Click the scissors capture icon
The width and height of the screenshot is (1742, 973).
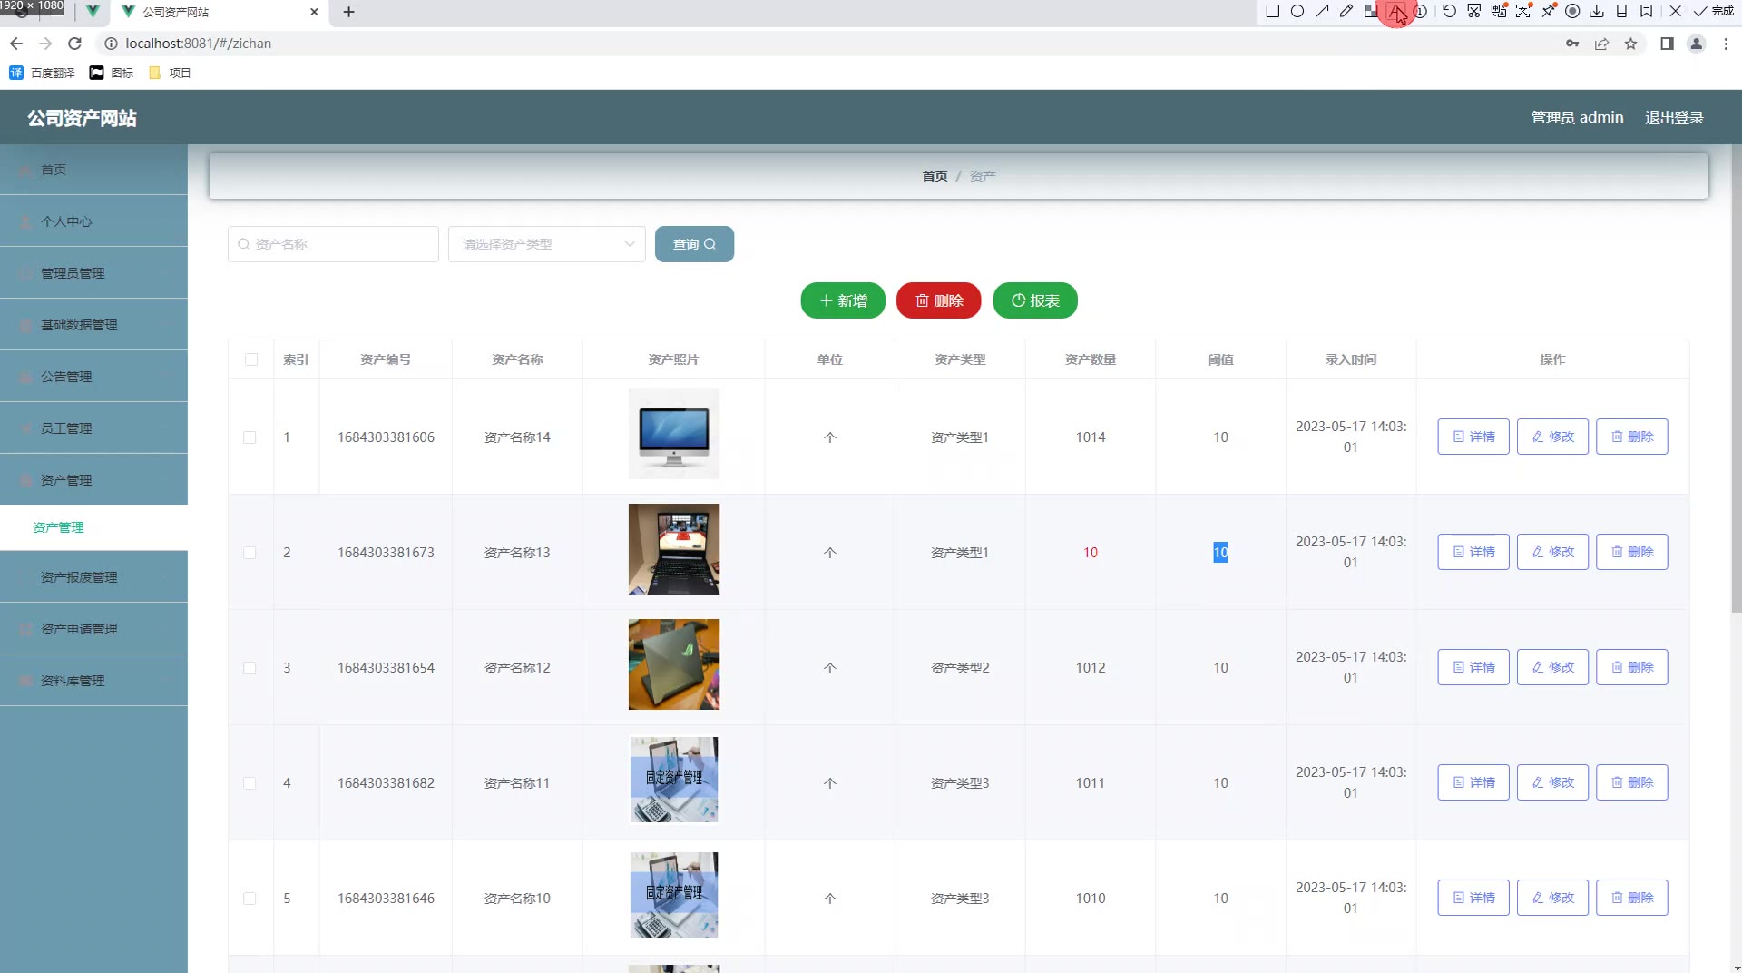click(1473, 12)
